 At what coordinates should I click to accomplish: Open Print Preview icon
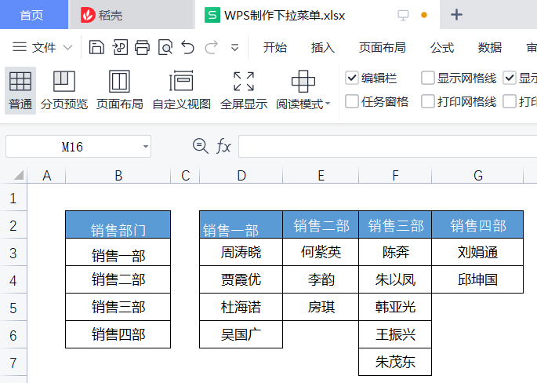click(x=165, y=47)
